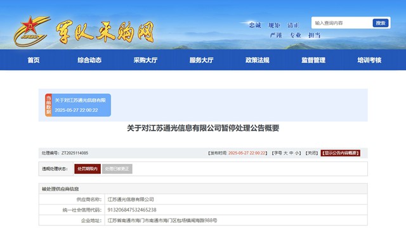
Task: Open 监督管理 navigation item
Action: [x=313, y=60]
